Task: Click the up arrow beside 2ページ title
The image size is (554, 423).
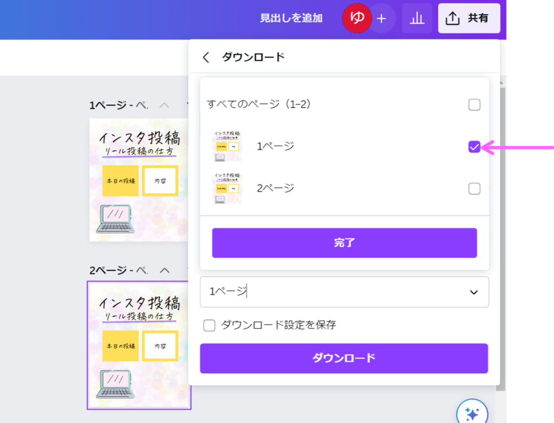Action: [164, 270]
